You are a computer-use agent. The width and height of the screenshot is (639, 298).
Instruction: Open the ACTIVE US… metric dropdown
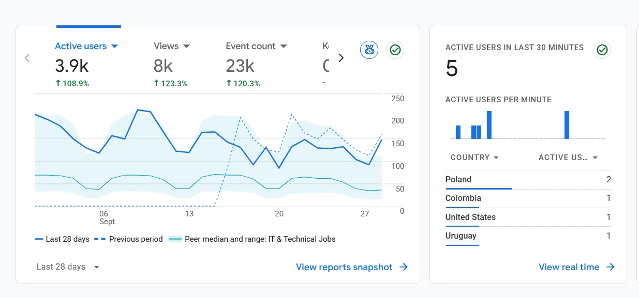568,158
